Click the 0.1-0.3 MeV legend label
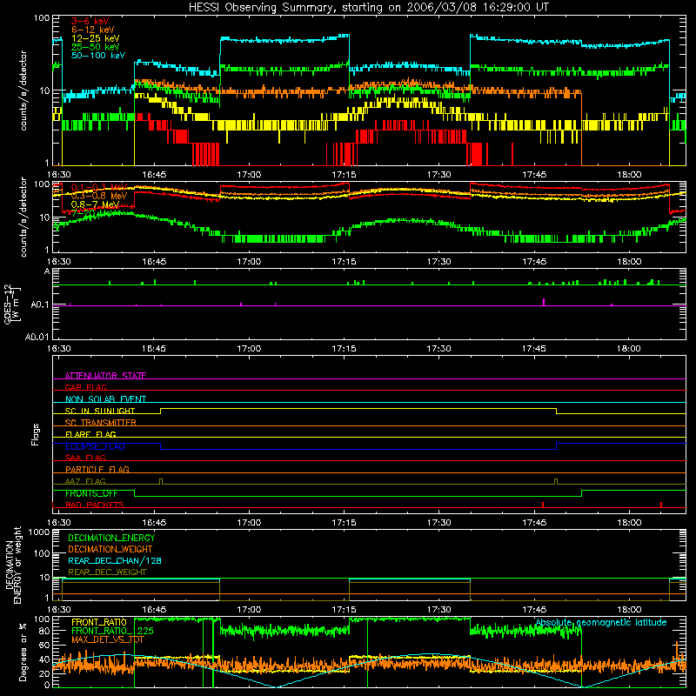696x696 pixels. pos(99,187)
